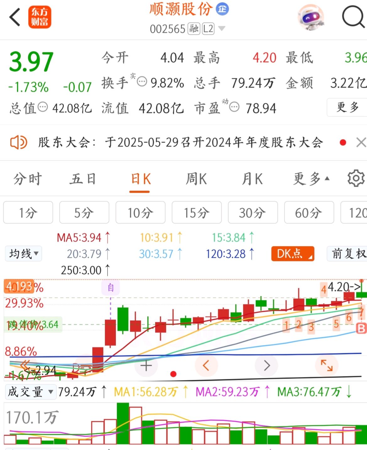Toggle the DK点 button
Screen dimensions: 367x450
(x=293, y=254)
